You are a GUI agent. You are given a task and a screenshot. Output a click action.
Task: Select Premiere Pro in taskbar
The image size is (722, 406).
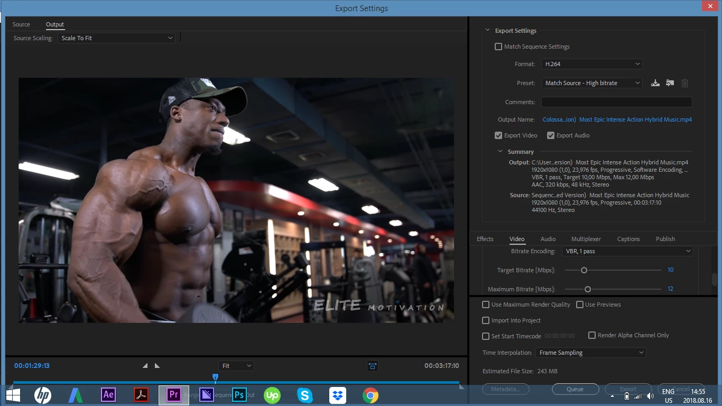[174, 395]
